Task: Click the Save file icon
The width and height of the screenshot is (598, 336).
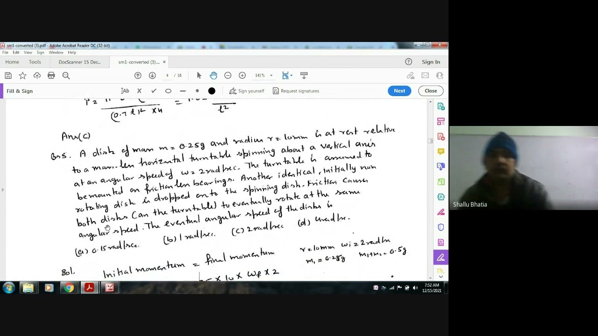Action: pyautogui.click(x=8, y=76)
